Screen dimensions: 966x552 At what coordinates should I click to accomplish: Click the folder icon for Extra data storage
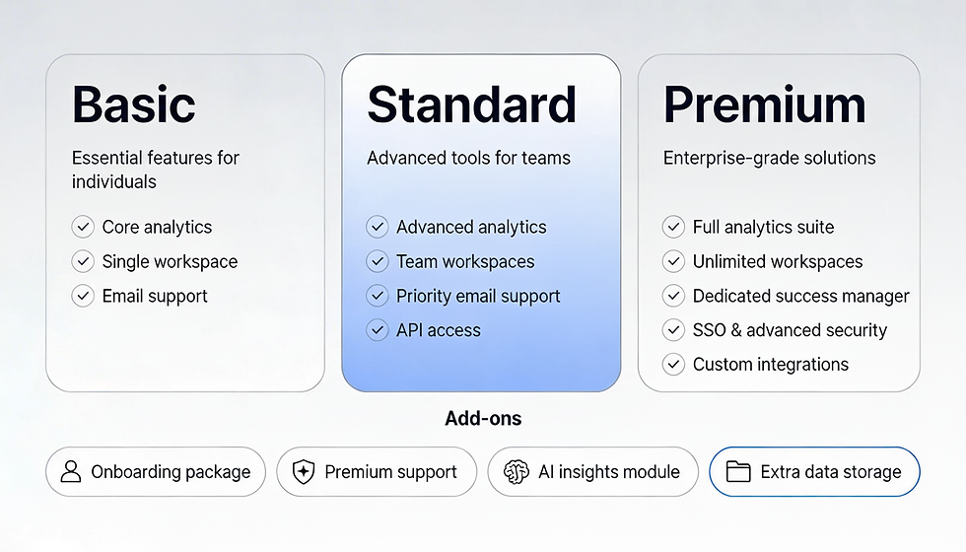click(x=738, y=472)
